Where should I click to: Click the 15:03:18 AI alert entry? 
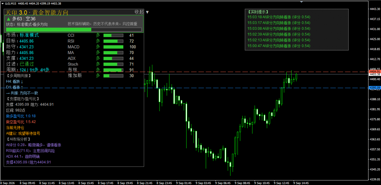[279, 17]
